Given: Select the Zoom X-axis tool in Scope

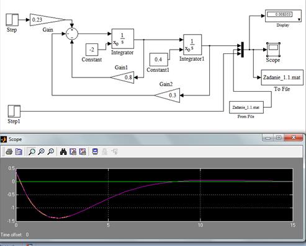Looking at the screenshot, I should (x=41, y=152).
